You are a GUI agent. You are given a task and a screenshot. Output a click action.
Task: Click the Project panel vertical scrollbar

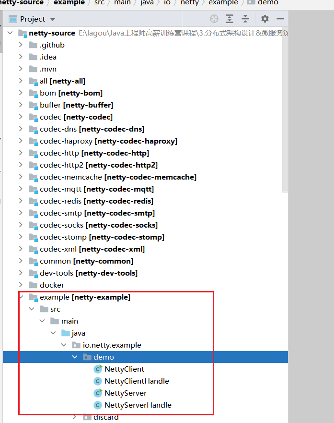(285, 109)
